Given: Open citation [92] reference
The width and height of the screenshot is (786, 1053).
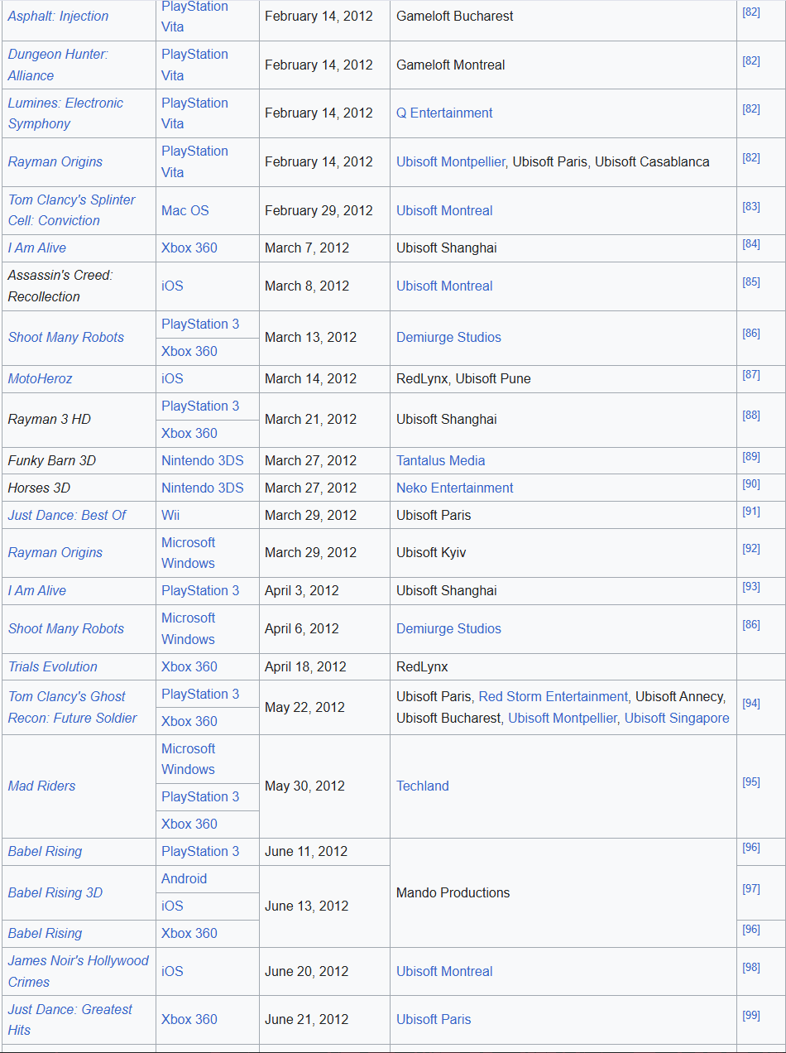Looking at the screenshot, I should [751, 548].
